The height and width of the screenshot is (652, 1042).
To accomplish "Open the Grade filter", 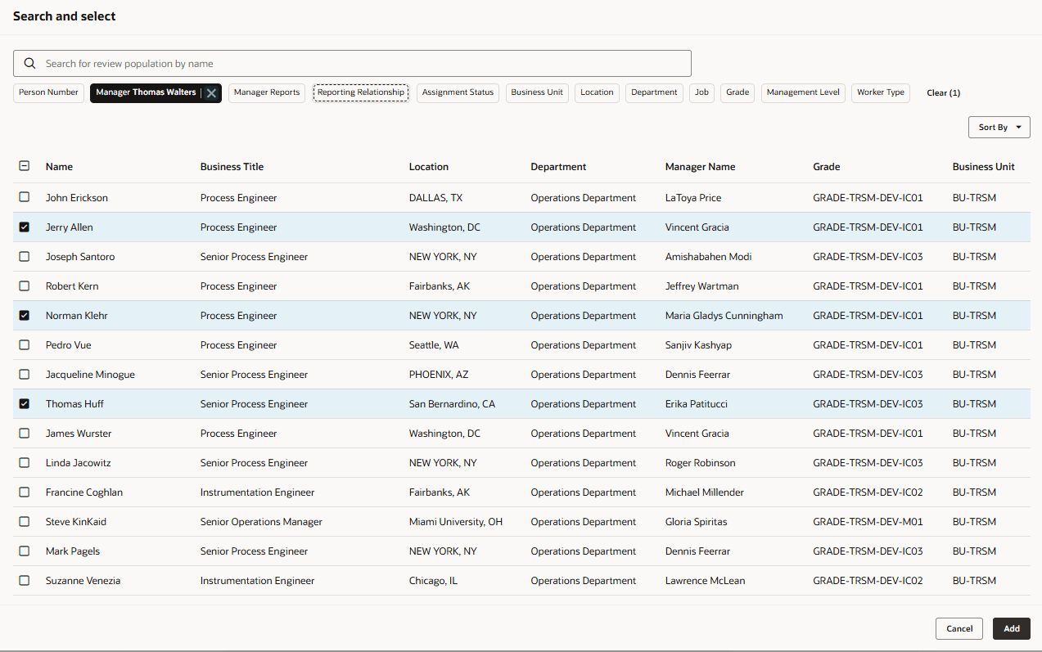I will (x=737, y=92).
